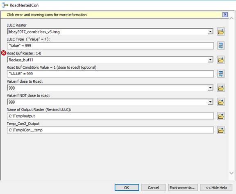Open the Environments settings
The height and width of the screenshot is (194, 236).
click(x=183, y=187)
